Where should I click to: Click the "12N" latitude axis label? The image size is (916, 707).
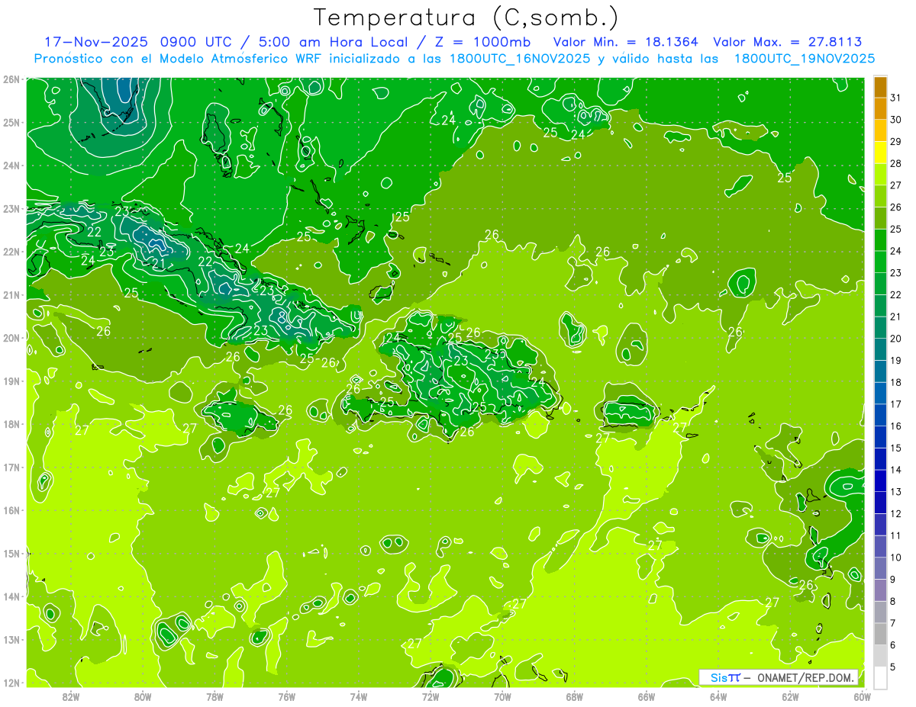(x=11, y=683)
